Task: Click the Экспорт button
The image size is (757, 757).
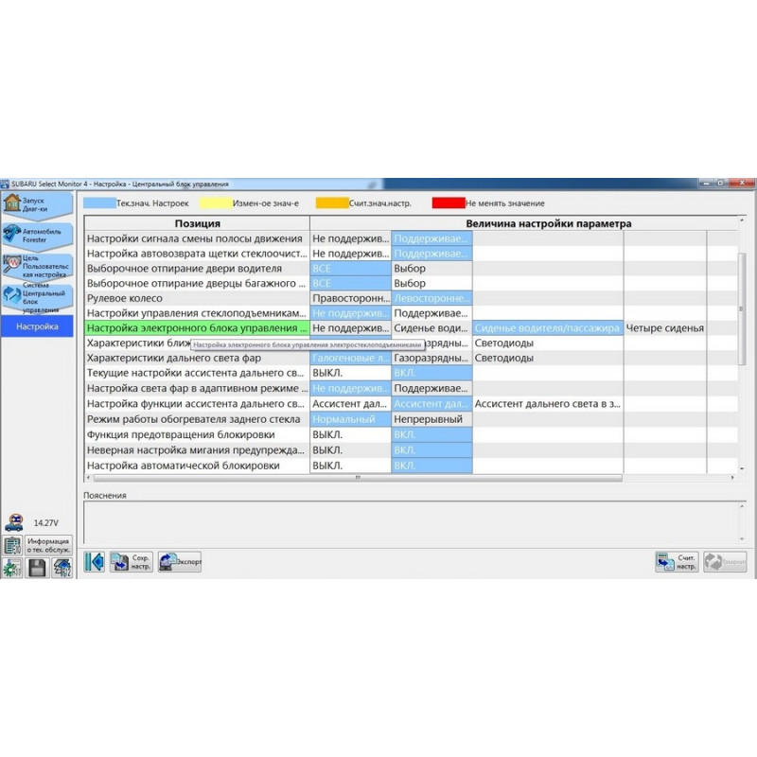Action: 180,562
